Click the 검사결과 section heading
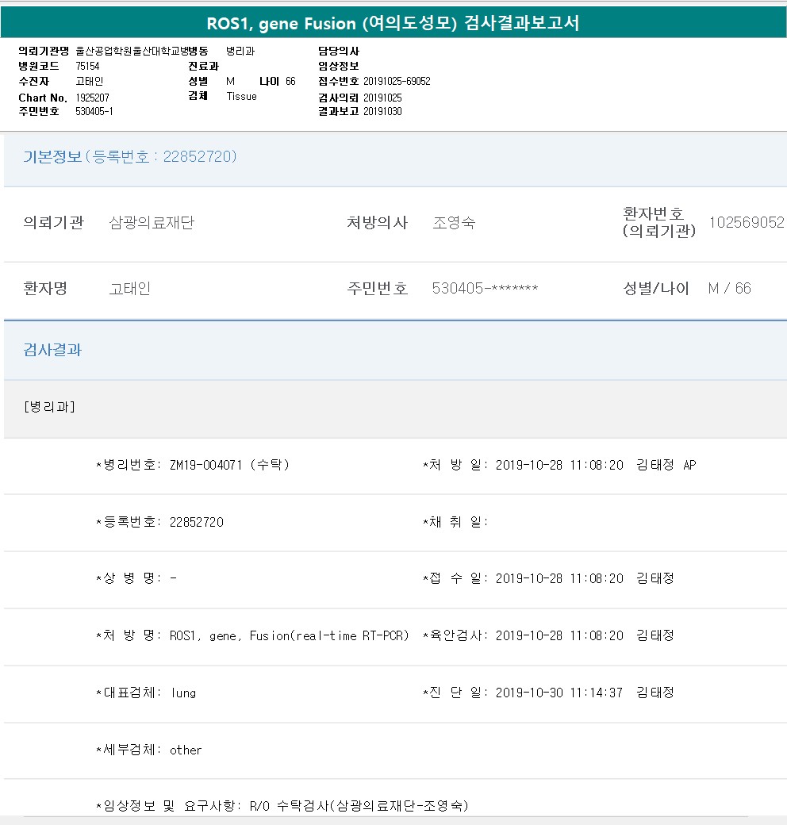The image size is (787, 825). tap(52, 350)
